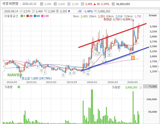Select the H event marker
Screen dimensions: 160x124
(99, 53)
